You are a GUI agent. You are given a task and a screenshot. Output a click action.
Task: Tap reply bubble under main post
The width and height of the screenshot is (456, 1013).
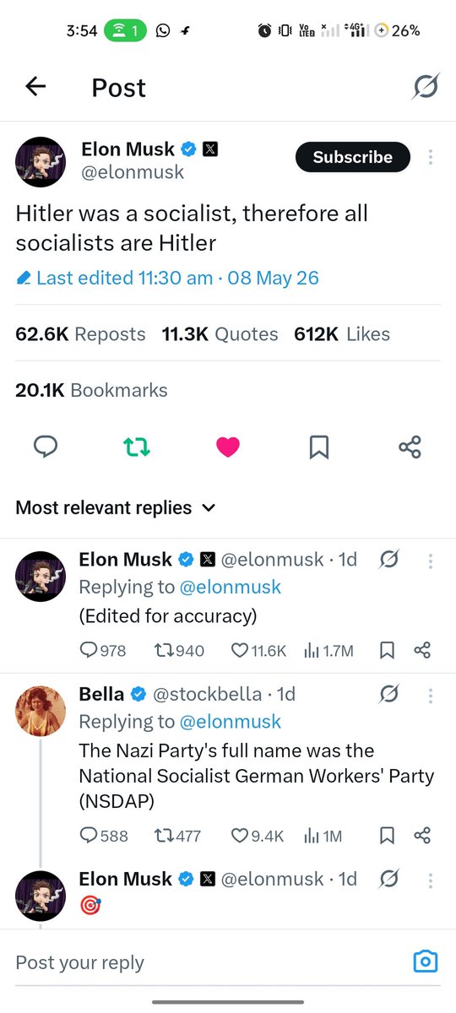[46, 447]
